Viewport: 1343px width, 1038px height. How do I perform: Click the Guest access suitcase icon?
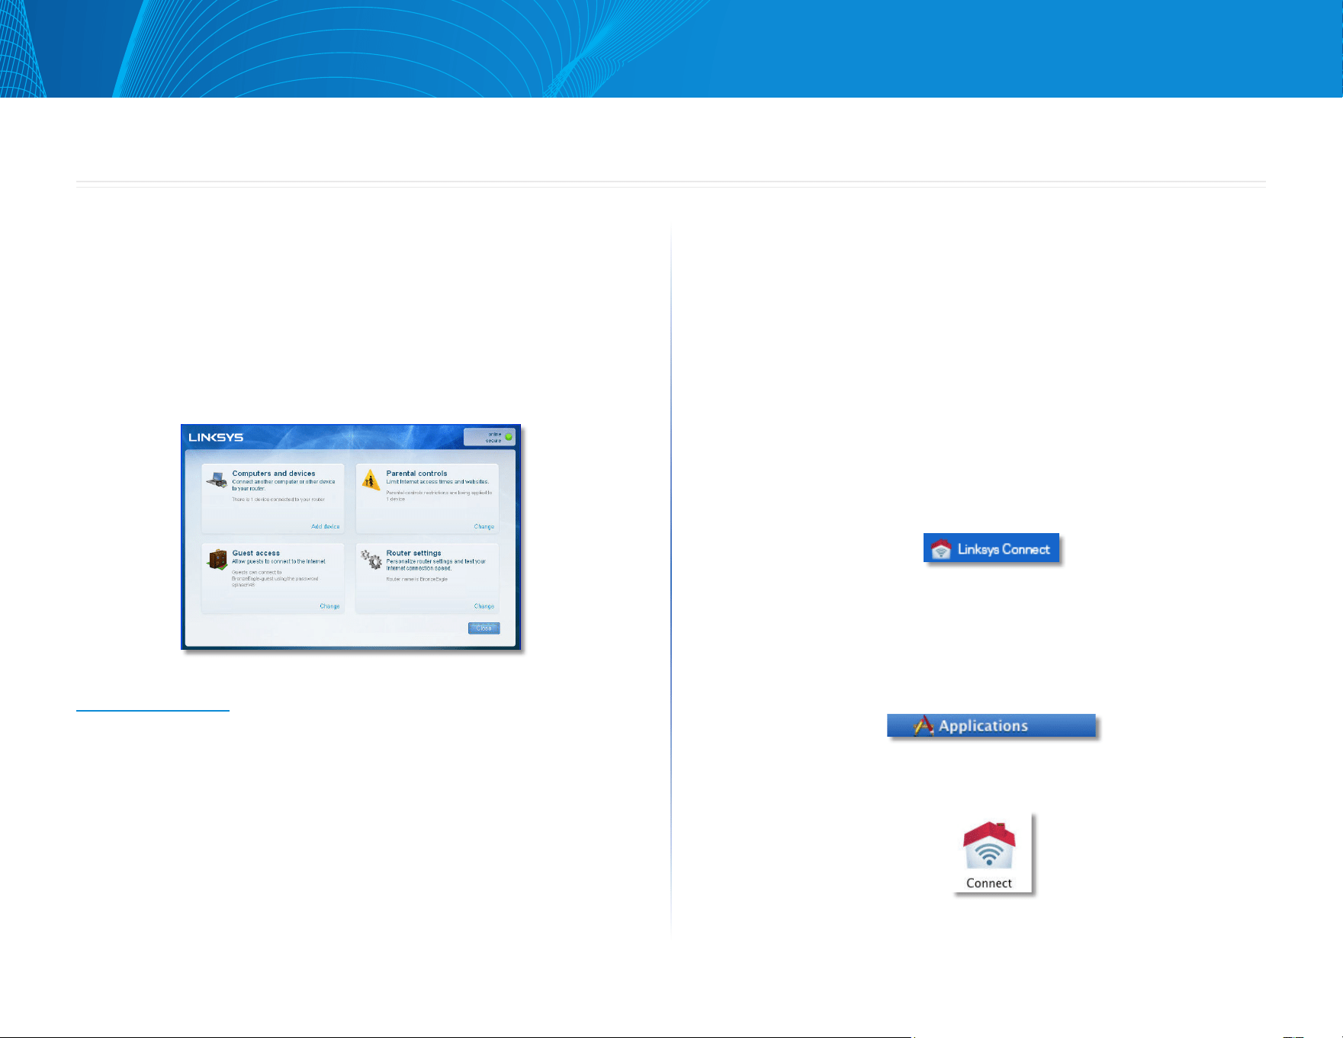point(217,560)
